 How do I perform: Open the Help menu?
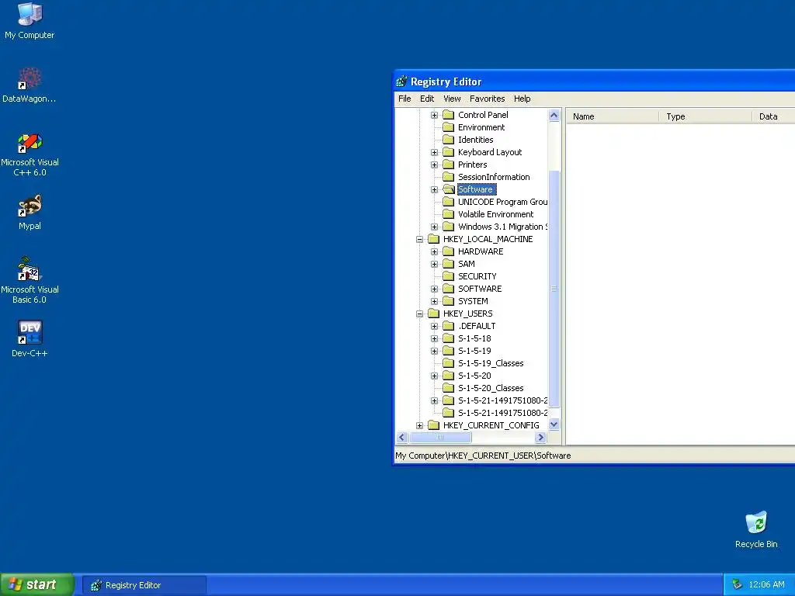[x=522, y=99]
